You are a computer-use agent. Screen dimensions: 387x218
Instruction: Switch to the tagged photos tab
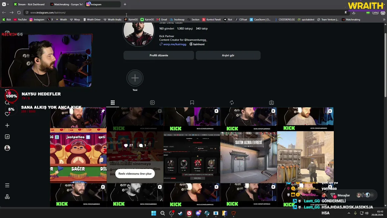click(272, 103)
